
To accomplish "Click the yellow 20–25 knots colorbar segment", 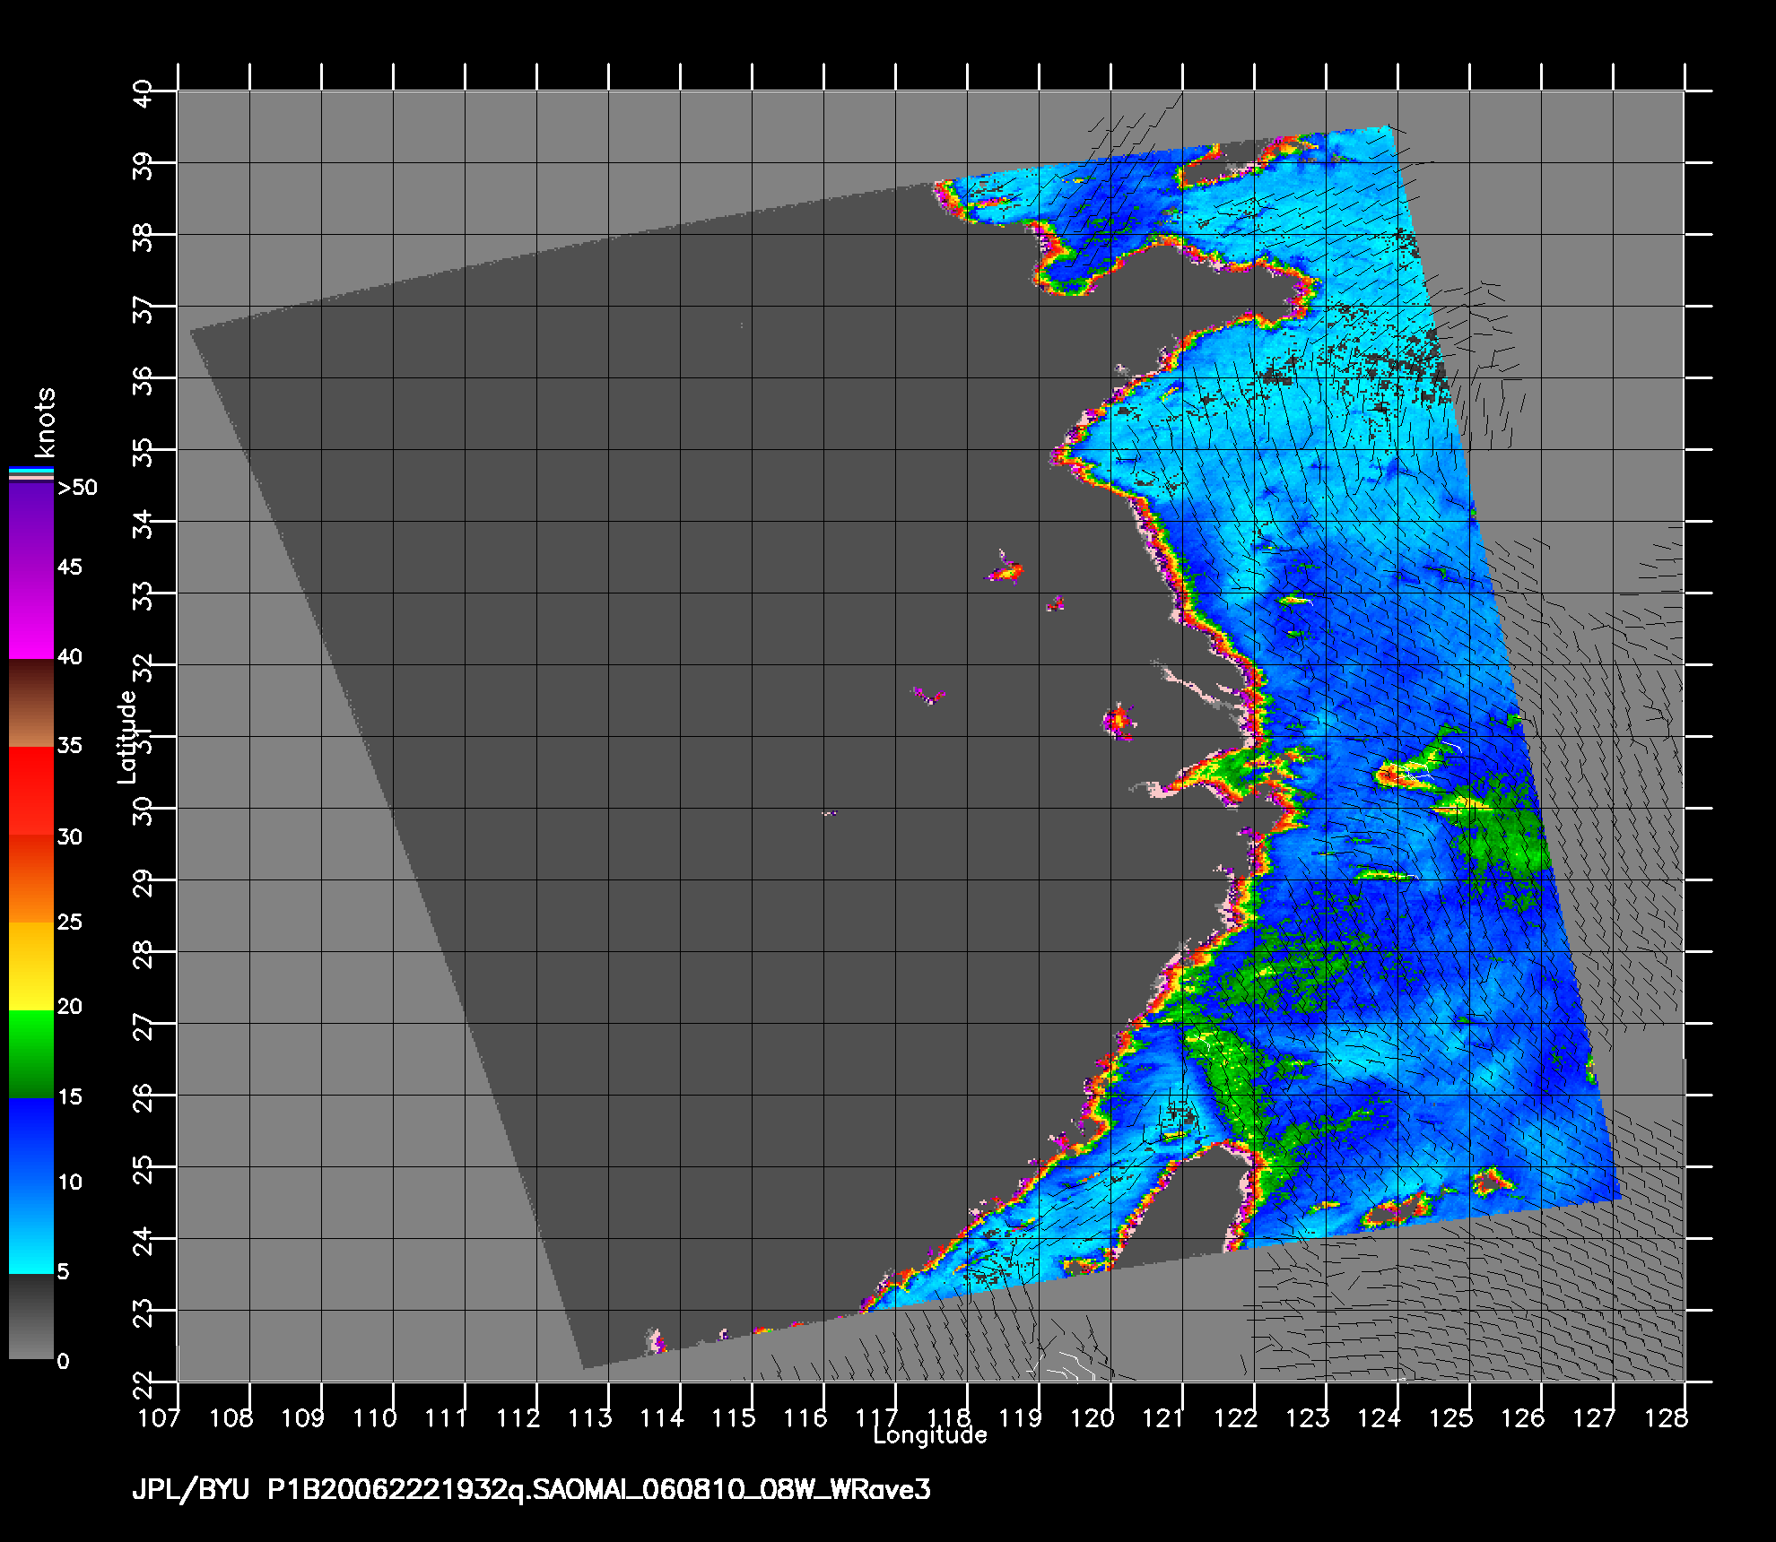I will click(31, 966).
